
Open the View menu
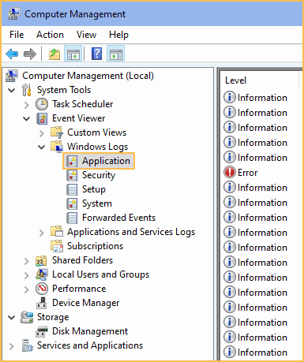(x=86, y=35)
